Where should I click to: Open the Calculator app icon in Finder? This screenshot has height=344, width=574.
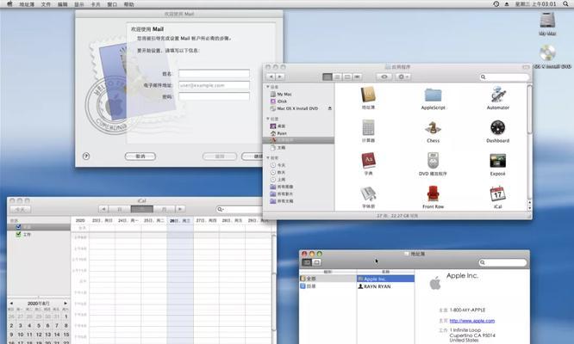click(368, 128)
